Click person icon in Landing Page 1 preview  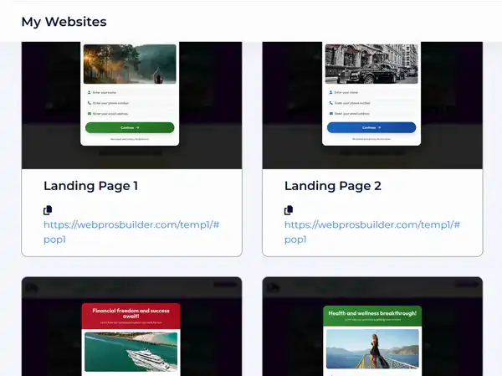[x=89, y=92]
